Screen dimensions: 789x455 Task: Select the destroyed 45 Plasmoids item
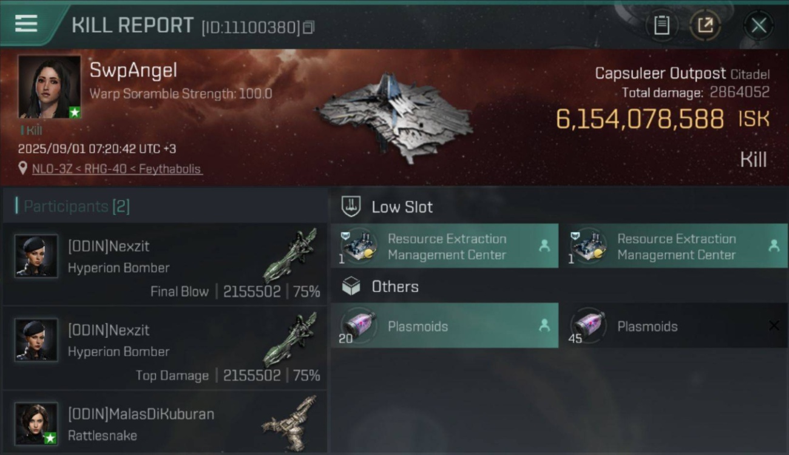click(x=674, y=326)
